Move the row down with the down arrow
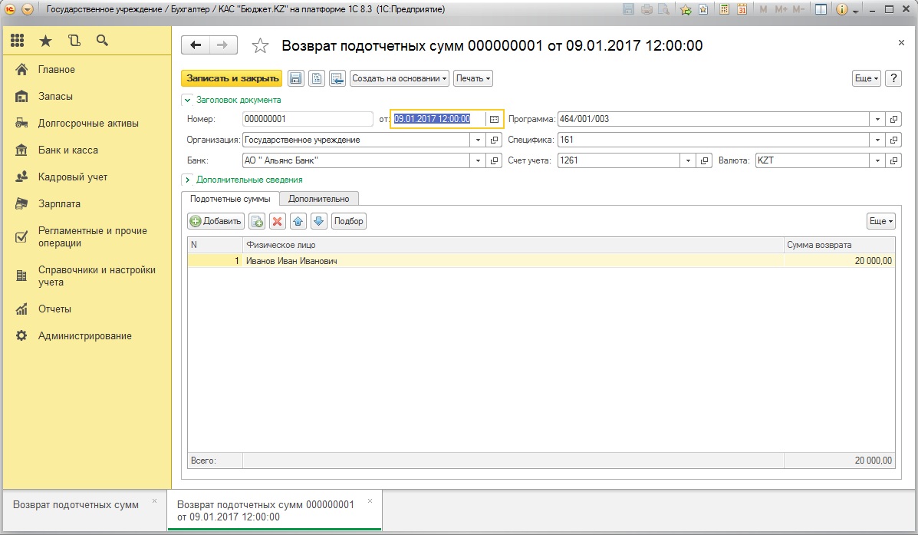Image resolution: width=918 pixels, height=535 pixels. [318, 221]
